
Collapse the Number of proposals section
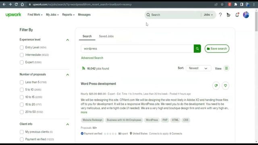[x=67, y=75]
